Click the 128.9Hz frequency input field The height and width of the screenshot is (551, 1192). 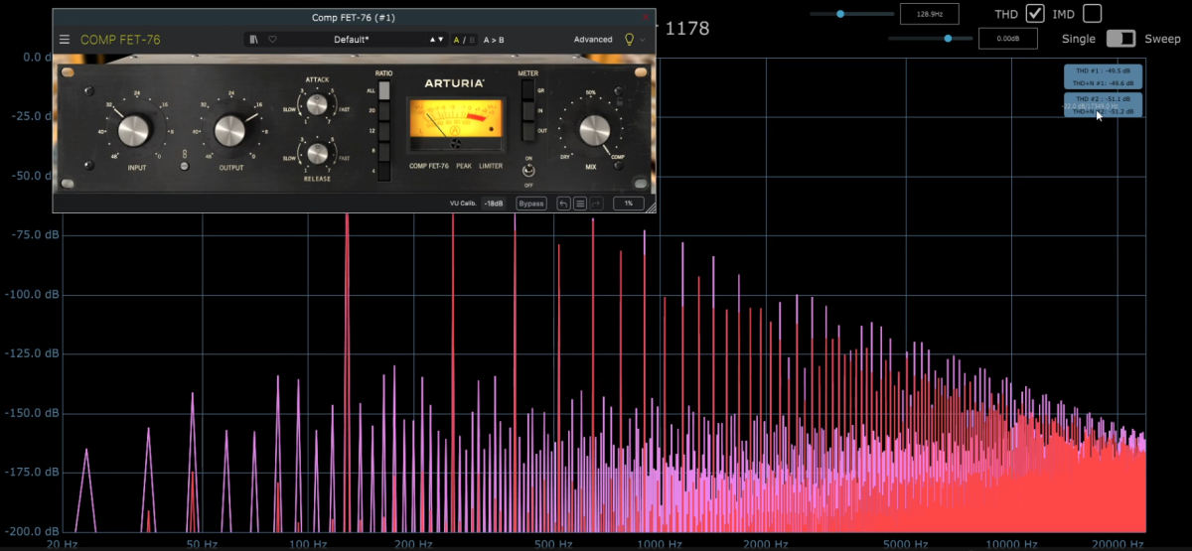929,14
